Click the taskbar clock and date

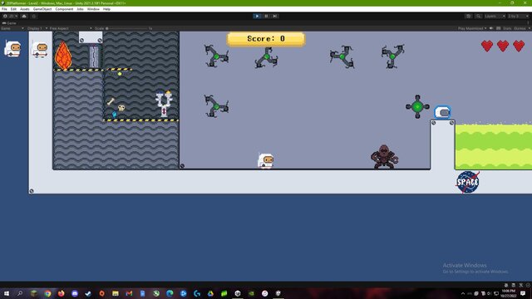coord(508,293)
